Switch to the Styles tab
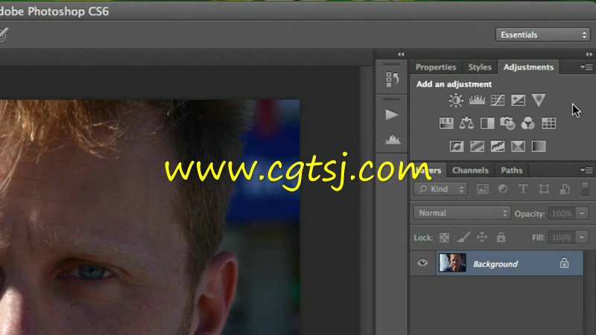The height and width of the screenshot is (335, 596). coord(480,67)
